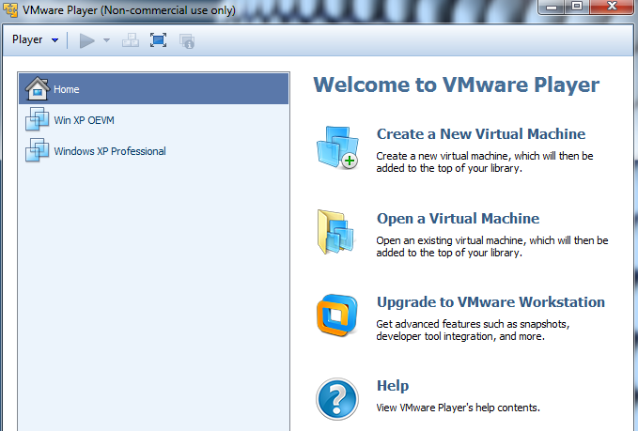Expand the power options arrow beside Play
Image resolution: width=638 pixels, height=431 pixels.
pyautogui.click(x=106, y=40)
